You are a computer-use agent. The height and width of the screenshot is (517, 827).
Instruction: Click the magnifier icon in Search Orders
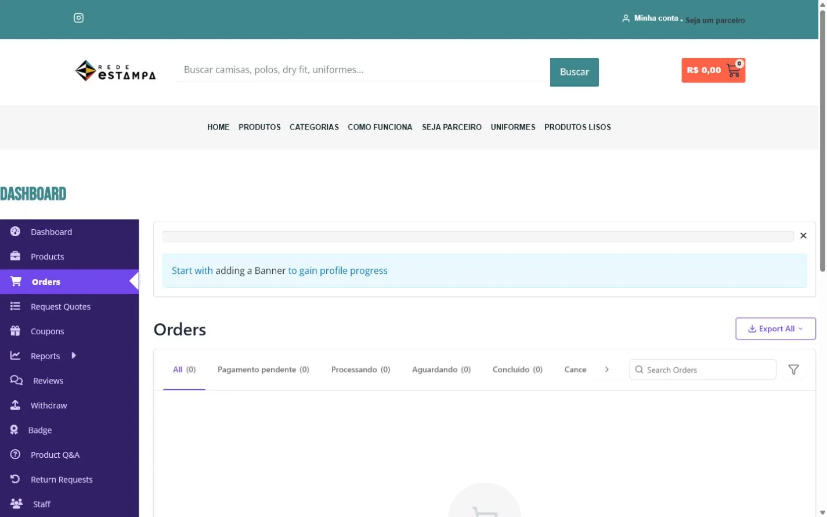(639, 370)
